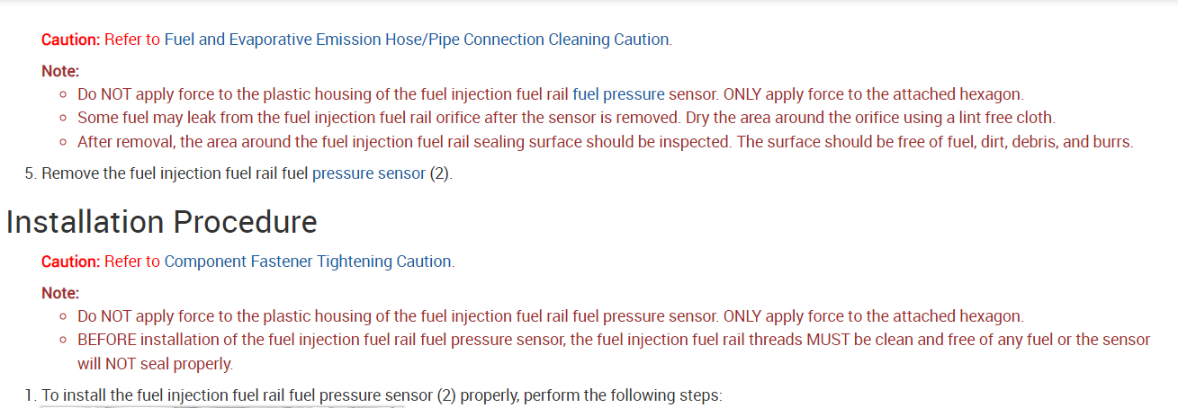Click bullet marker beside "BEFORE installation of the fuel"

tap(63, 341)
